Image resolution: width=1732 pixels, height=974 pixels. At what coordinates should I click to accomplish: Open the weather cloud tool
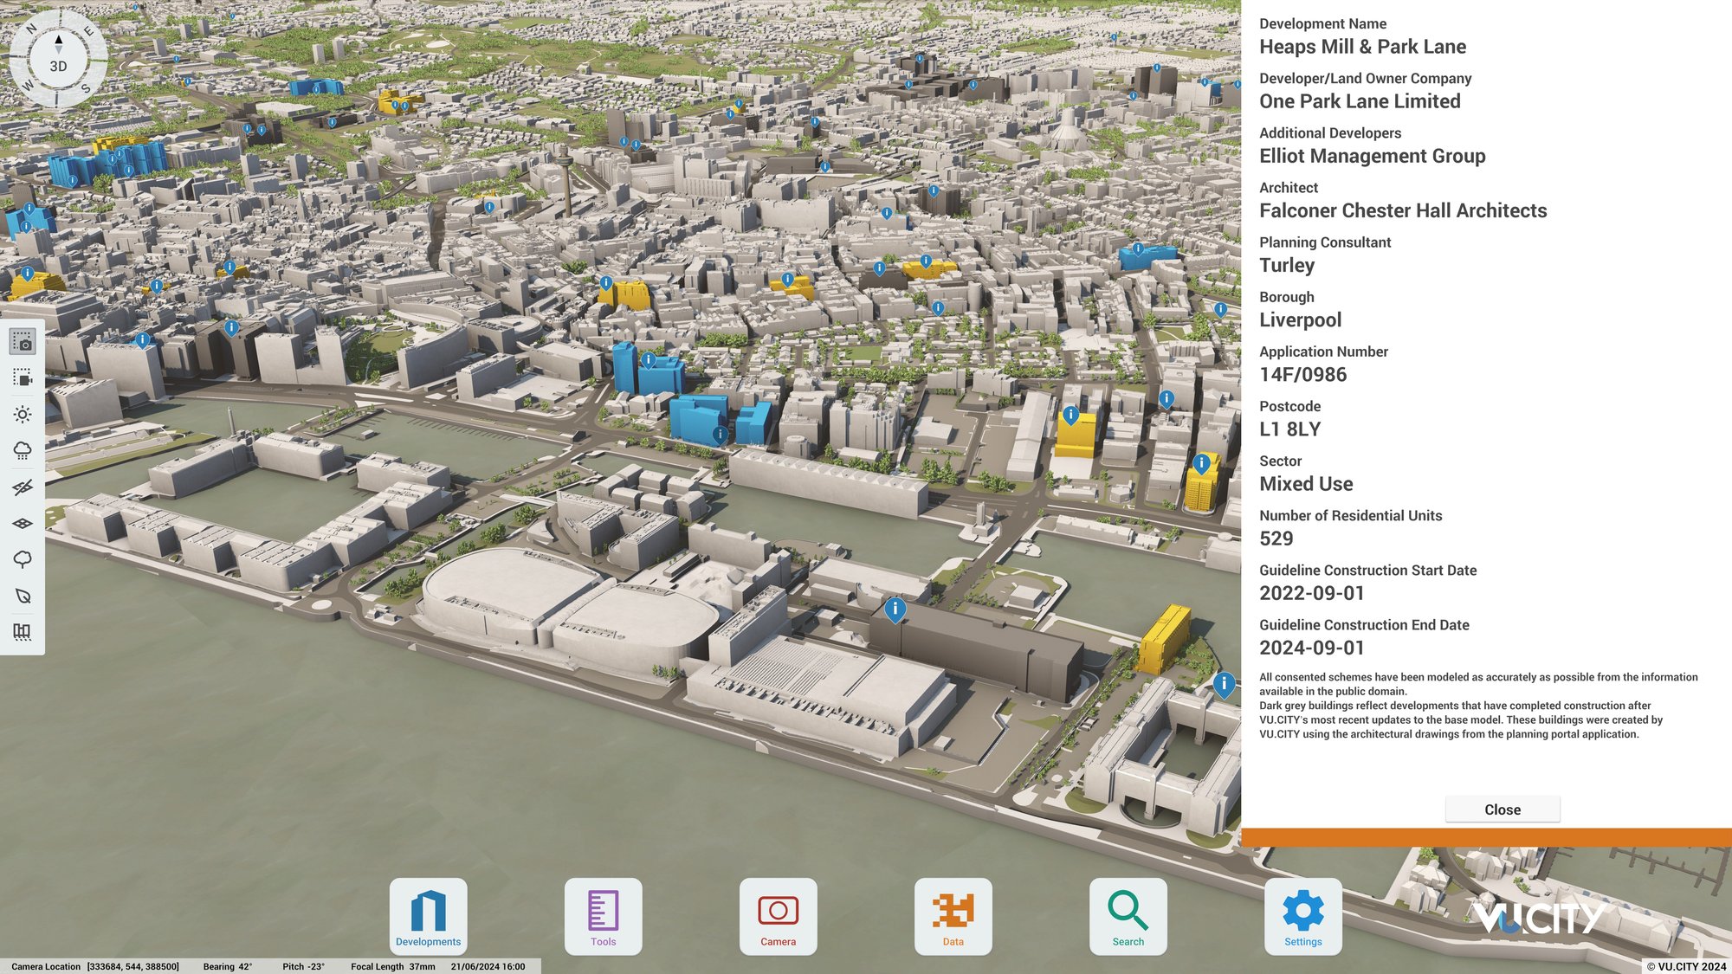[23, 450]
